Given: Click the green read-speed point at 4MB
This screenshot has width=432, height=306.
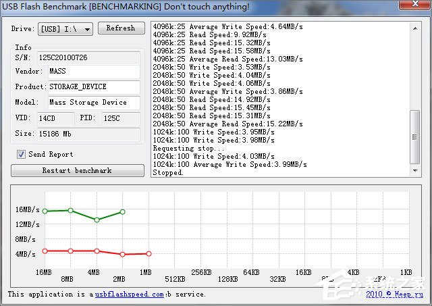Looking at the screenshot, I should tap(97, 220).
